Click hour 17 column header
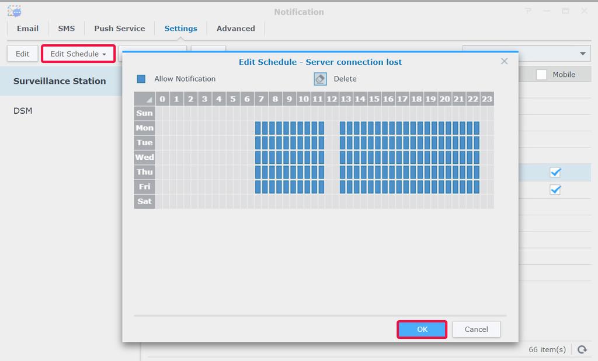Viewport: 598px width, 361px height. point(402,99)
